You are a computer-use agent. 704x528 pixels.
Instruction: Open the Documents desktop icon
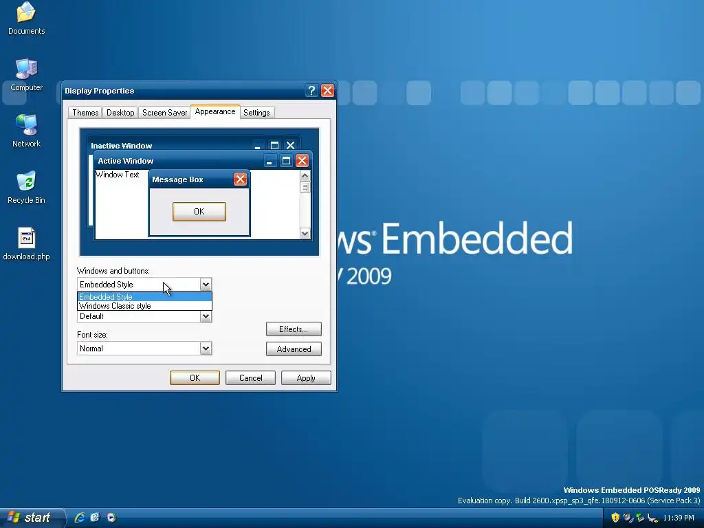(x=26, y=18)
